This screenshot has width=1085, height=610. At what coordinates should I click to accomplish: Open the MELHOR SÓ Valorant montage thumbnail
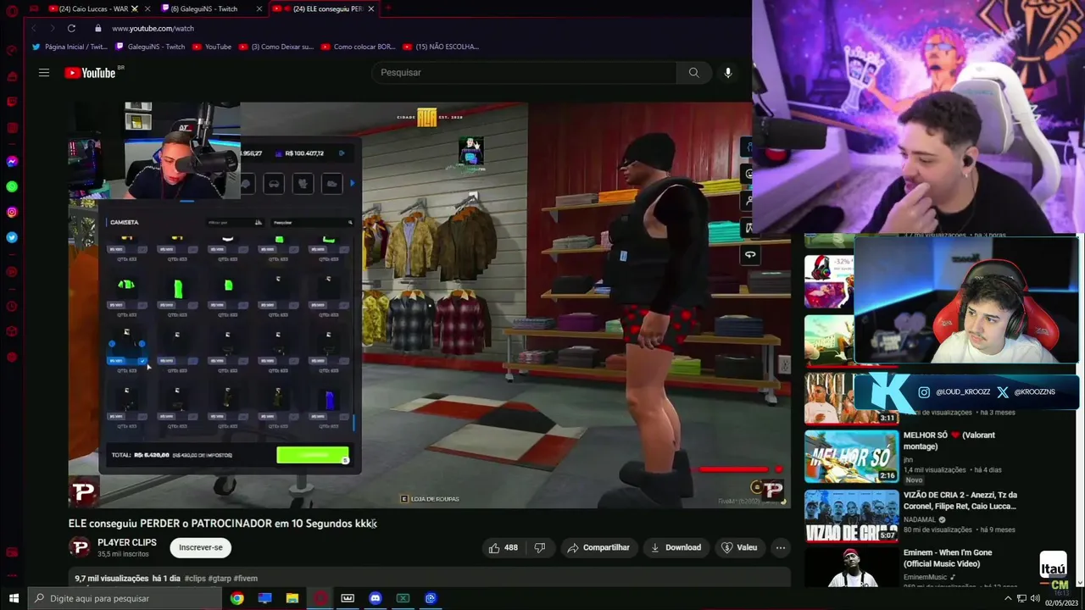pos(851,457)
